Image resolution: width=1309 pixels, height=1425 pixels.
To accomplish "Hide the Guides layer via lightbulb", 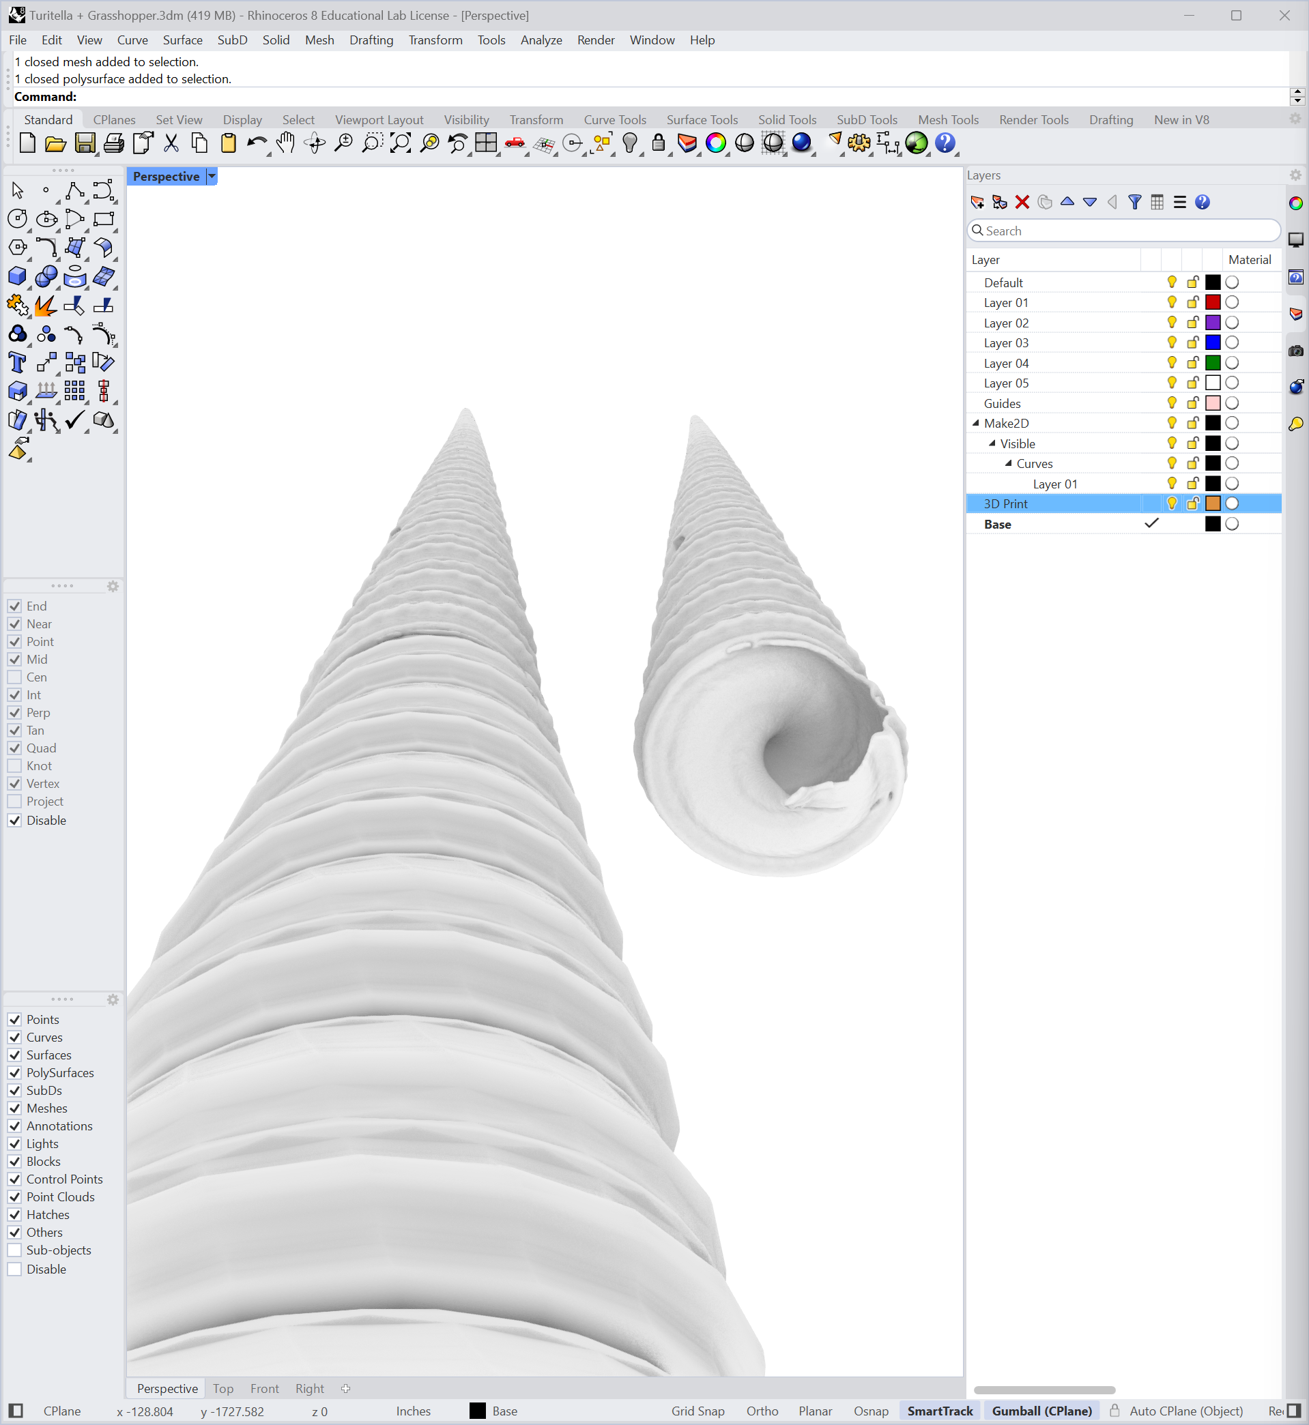I will coord(1172,404).
